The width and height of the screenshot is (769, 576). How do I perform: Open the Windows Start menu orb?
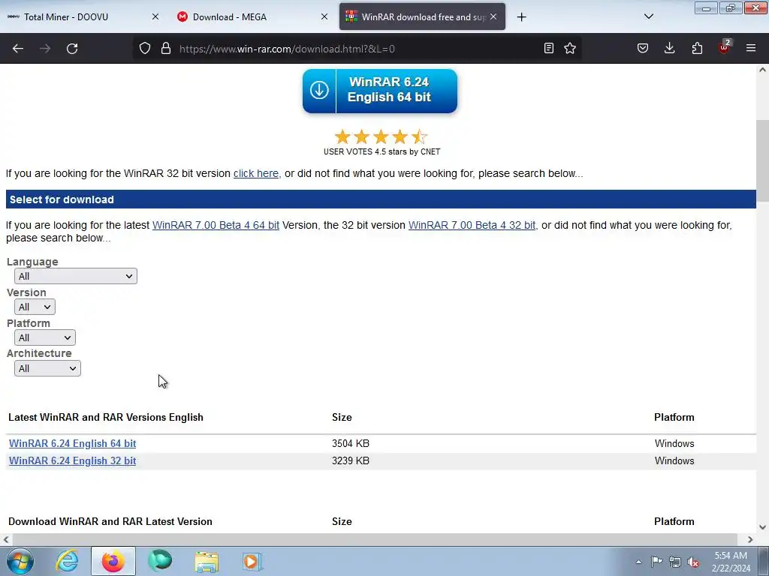coord(20,561)
